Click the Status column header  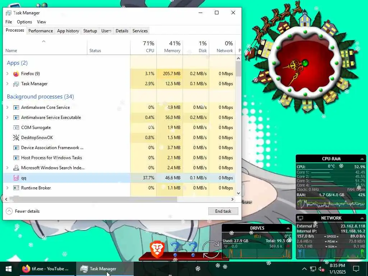109,47
